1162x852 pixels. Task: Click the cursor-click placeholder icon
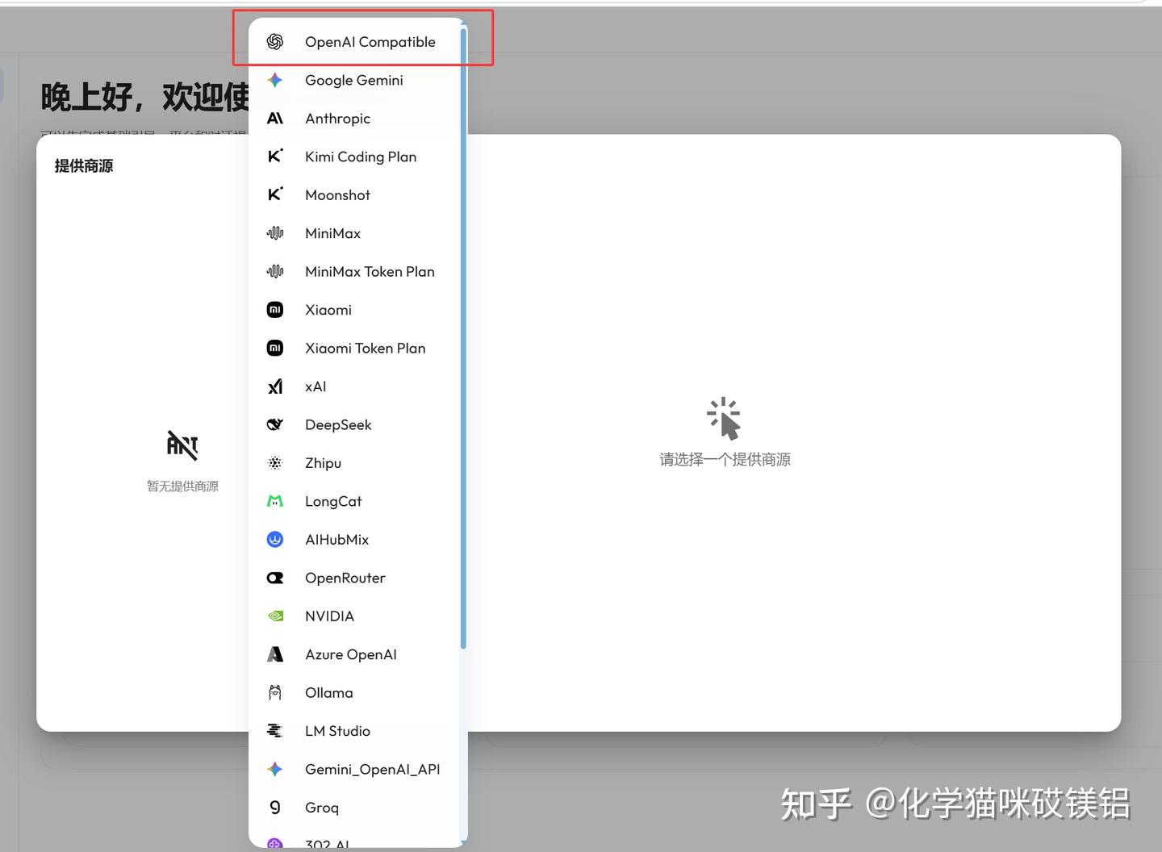724,419
